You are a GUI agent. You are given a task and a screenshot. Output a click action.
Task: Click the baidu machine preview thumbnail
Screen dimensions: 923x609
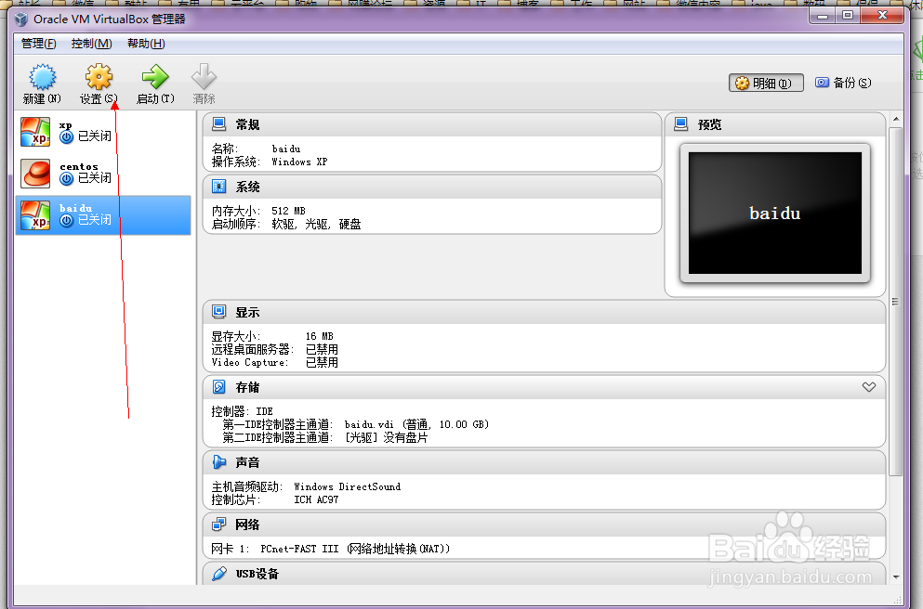775,213
